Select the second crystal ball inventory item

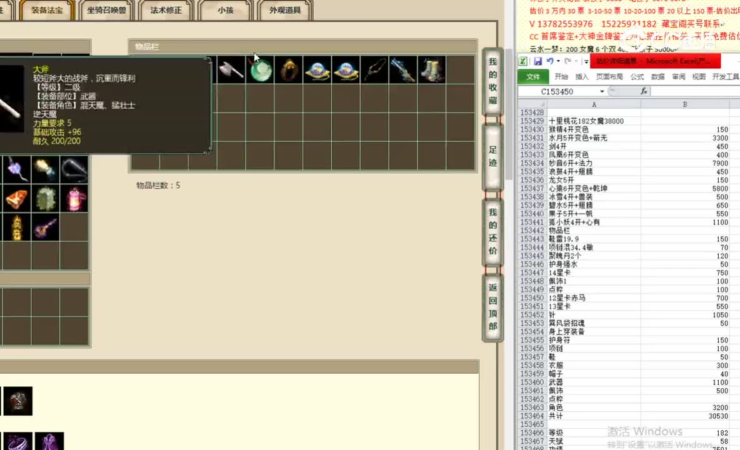click(x=346, y=70)
